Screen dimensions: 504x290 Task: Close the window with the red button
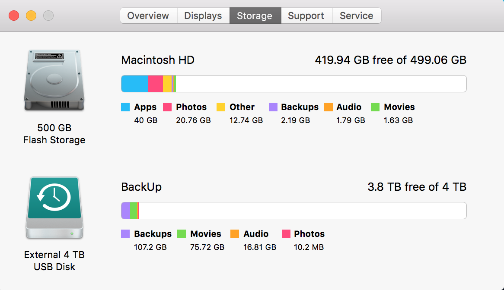pos(14,16)
